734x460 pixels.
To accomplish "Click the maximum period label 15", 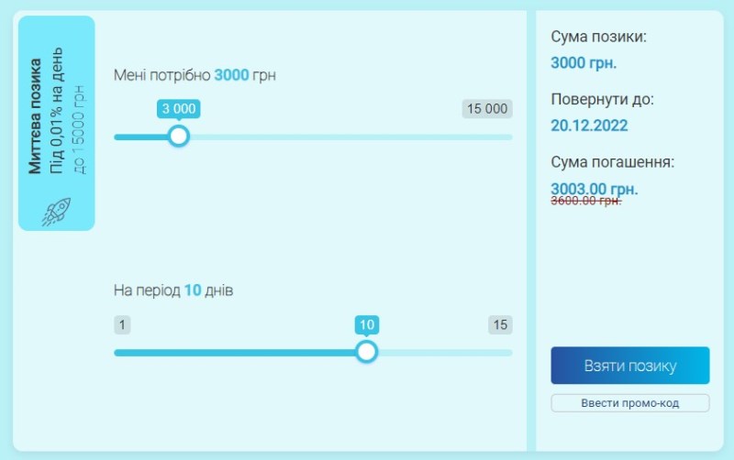I will tap(500, 325).
